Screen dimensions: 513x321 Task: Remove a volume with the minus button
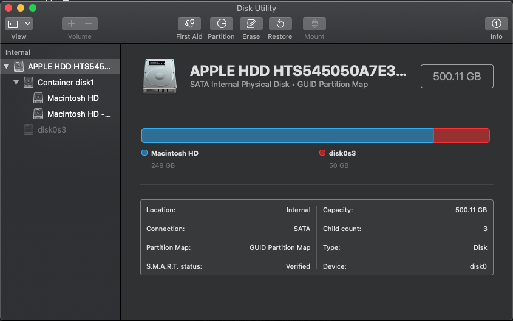(x=89, y=24)
